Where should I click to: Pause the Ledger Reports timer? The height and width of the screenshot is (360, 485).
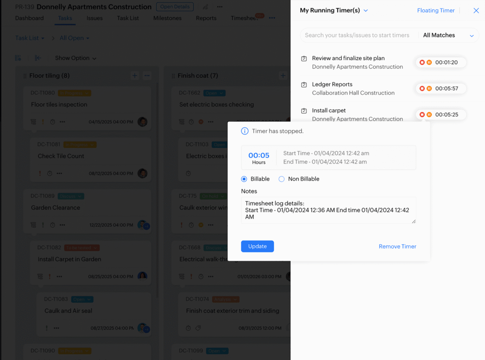click(x=430, y=88)
